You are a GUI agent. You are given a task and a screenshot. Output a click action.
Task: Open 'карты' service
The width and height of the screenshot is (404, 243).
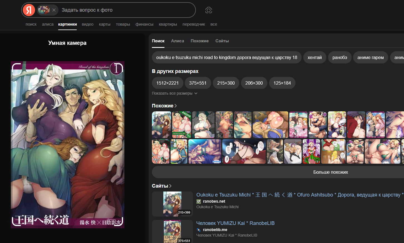point(105,24)
